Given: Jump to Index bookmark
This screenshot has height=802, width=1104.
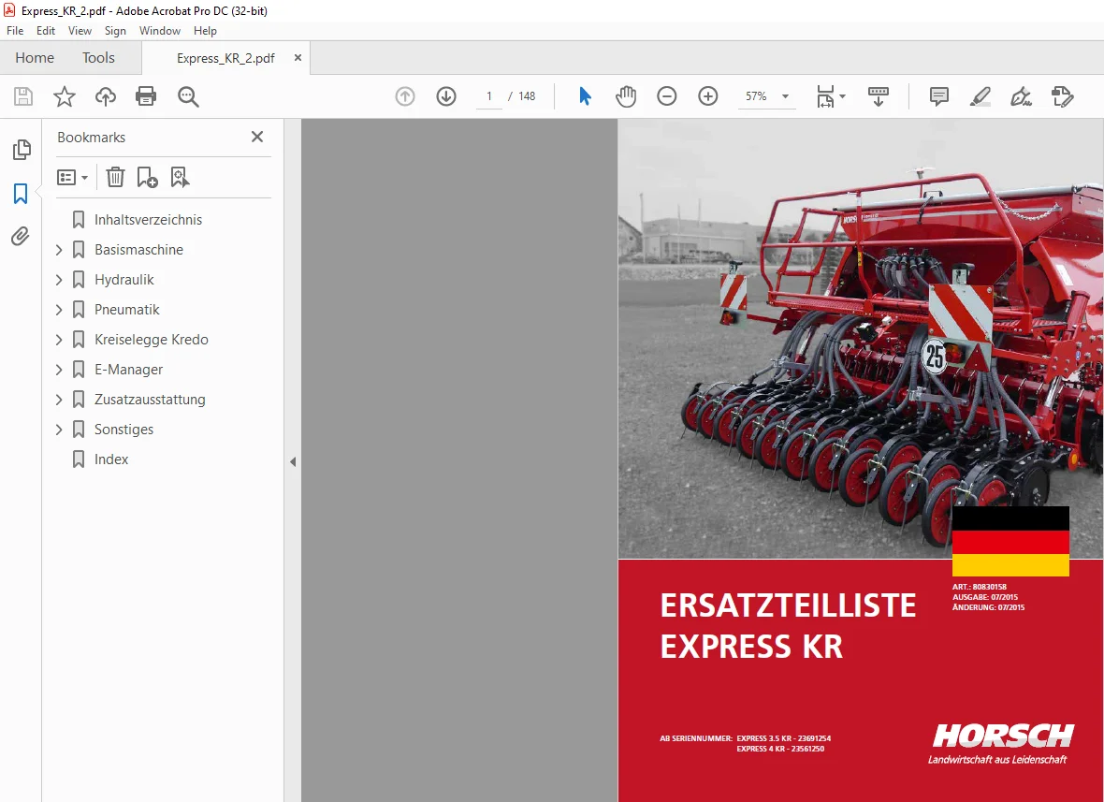Looking at the screenshot, I should coord(111,459).
